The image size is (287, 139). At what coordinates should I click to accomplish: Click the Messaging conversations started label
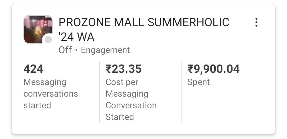pos(50,94)
